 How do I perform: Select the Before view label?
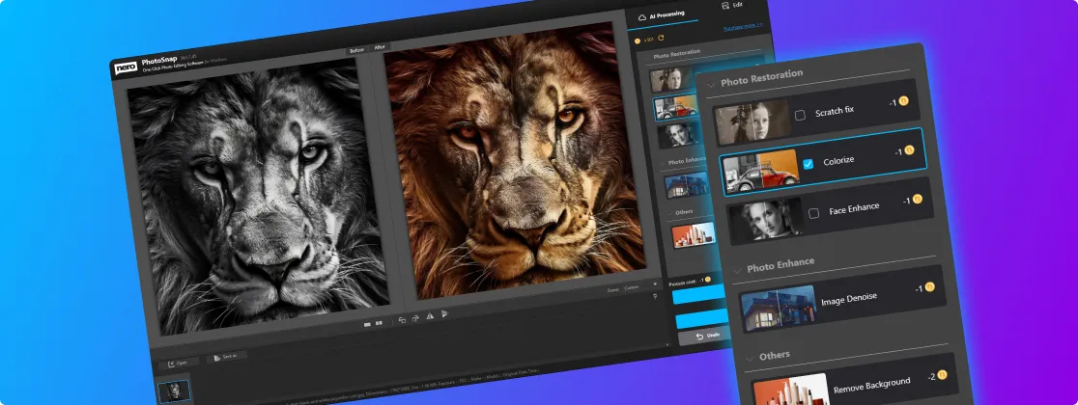coord(356,50)
